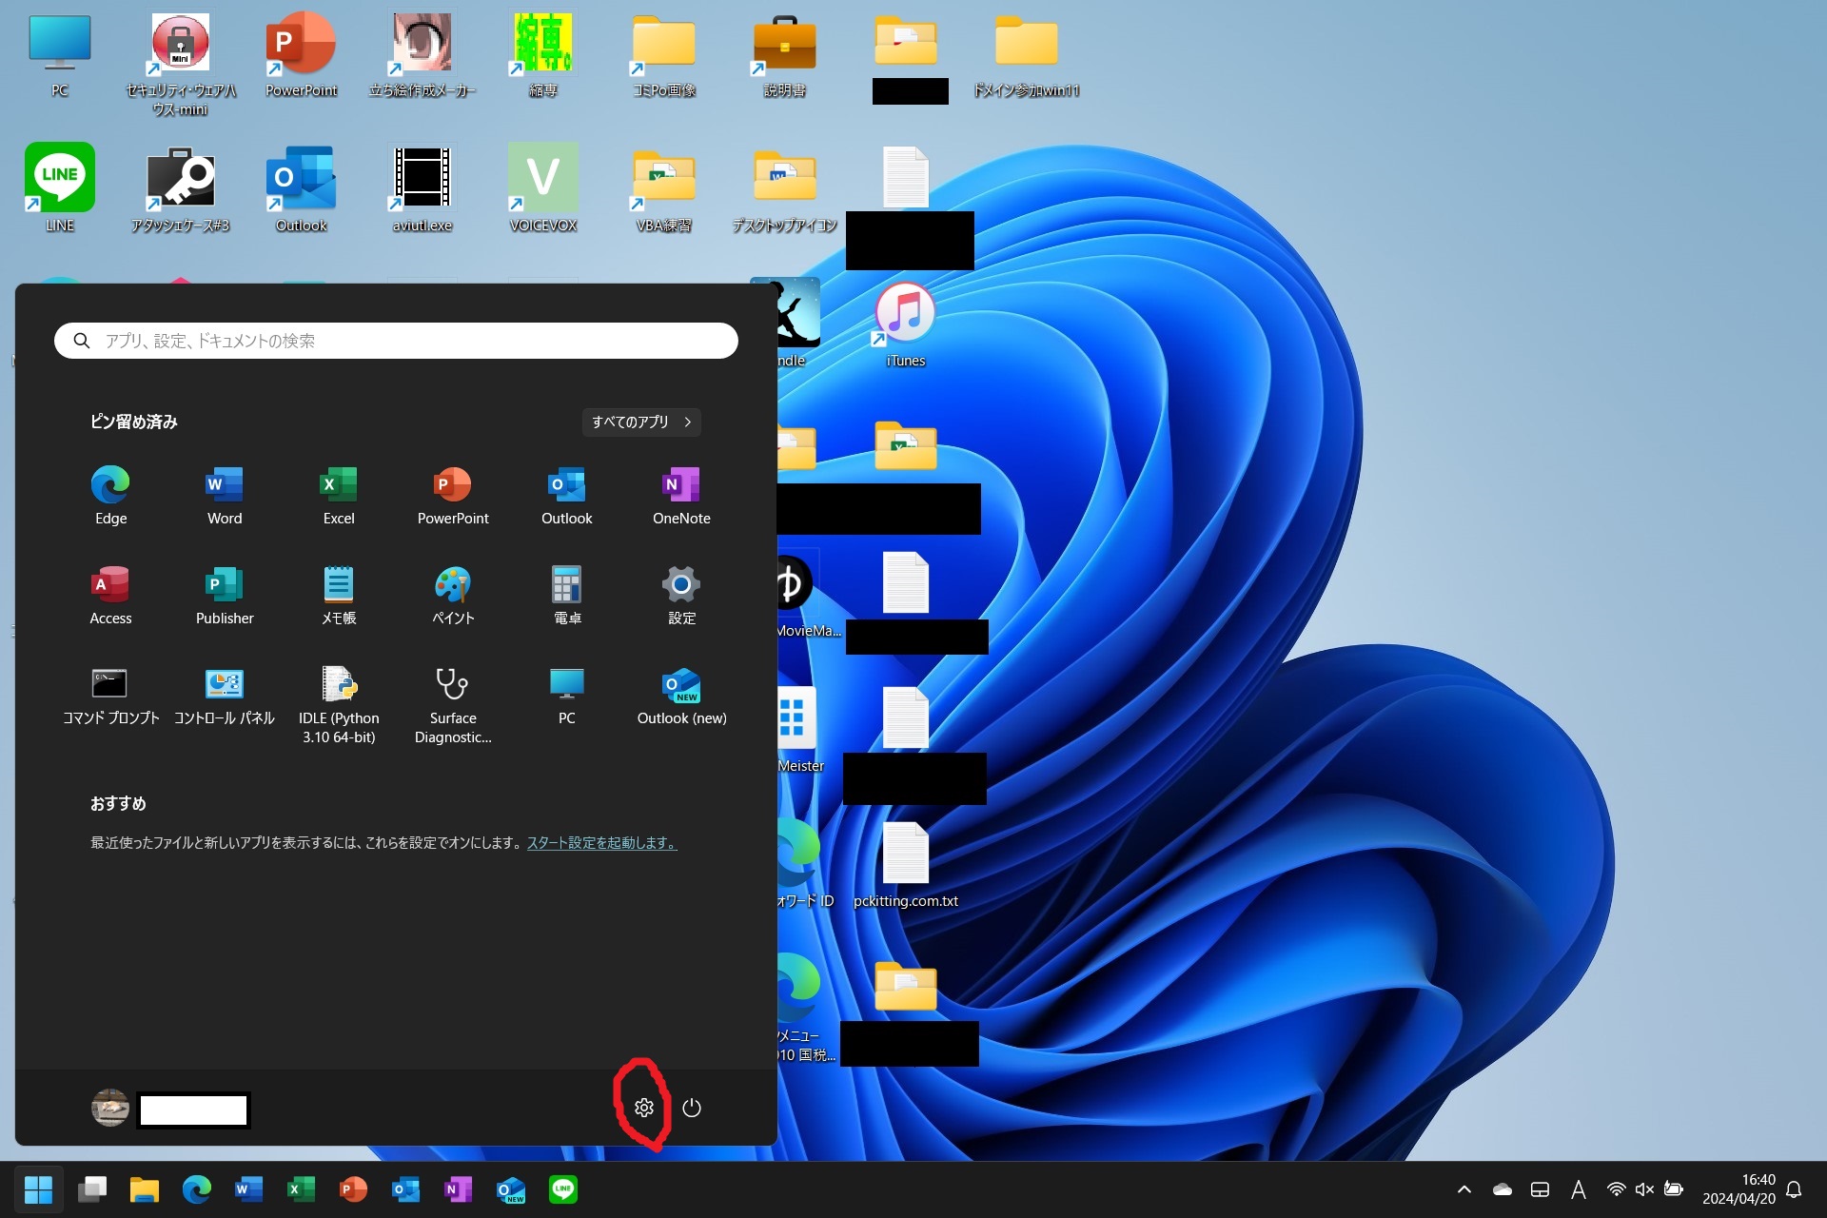1827x1218 pixels.
Task: Launch Publisher in the Start menu
Action: pyautogui.click(x=225, y=595)
